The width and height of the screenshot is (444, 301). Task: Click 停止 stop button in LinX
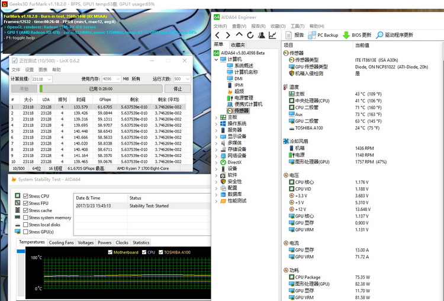tap(178, 89)
